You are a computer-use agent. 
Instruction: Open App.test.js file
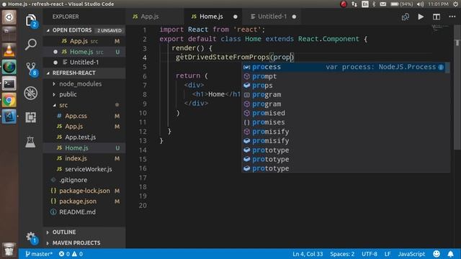(x=84, y=137)
